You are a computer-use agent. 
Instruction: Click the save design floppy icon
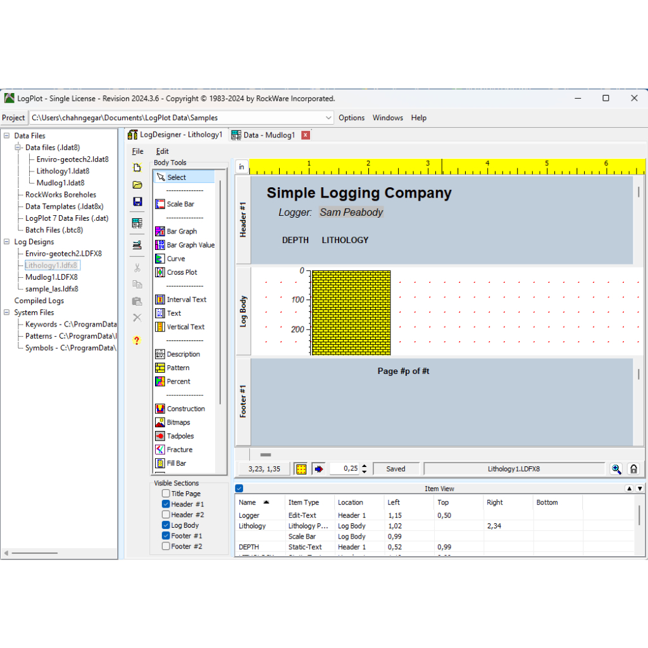(x=137, y=202)
